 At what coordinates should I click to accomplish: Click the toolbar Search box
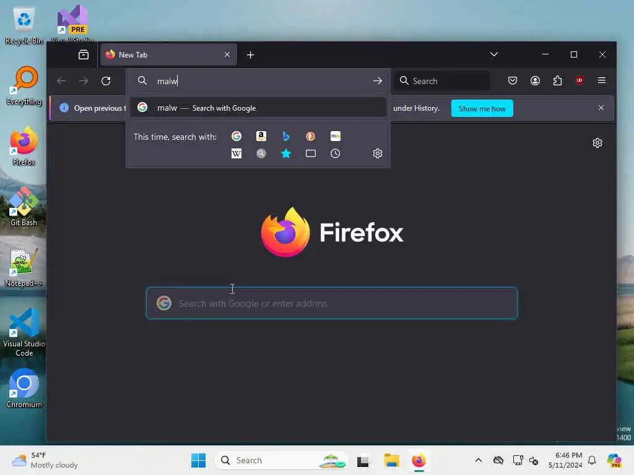(x=442, y=81)
